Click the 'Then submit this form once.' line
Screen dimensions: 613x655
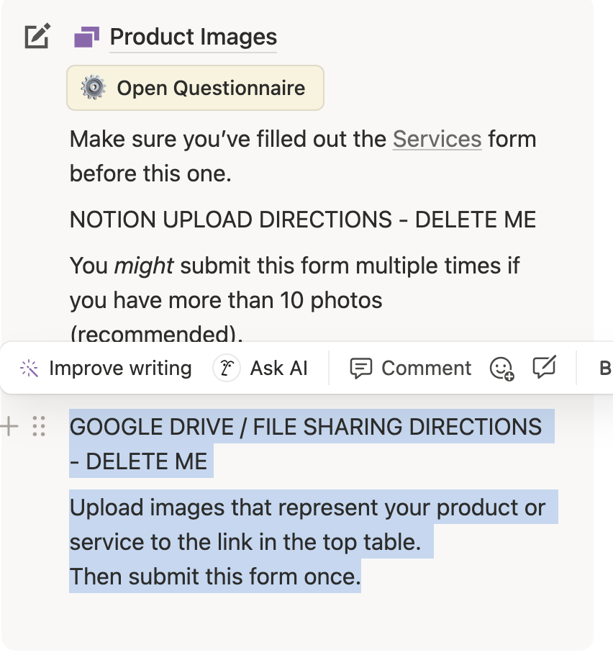pyautogui.click(x=214, y=577)
